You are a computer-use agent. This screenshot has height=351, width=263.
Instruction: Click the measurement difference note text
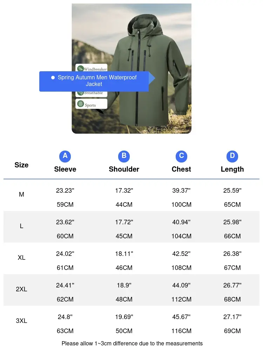pos(132,343)
